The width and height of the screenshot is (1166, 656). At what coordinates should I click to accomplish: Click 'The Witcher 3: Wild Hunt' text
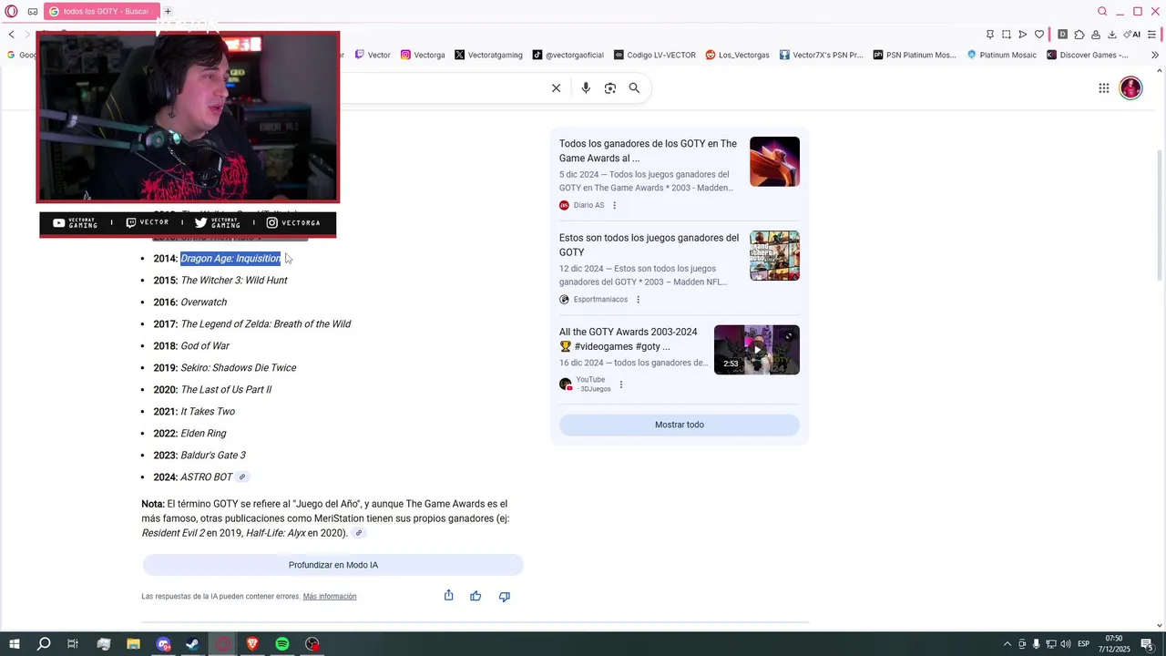[234, 281]
